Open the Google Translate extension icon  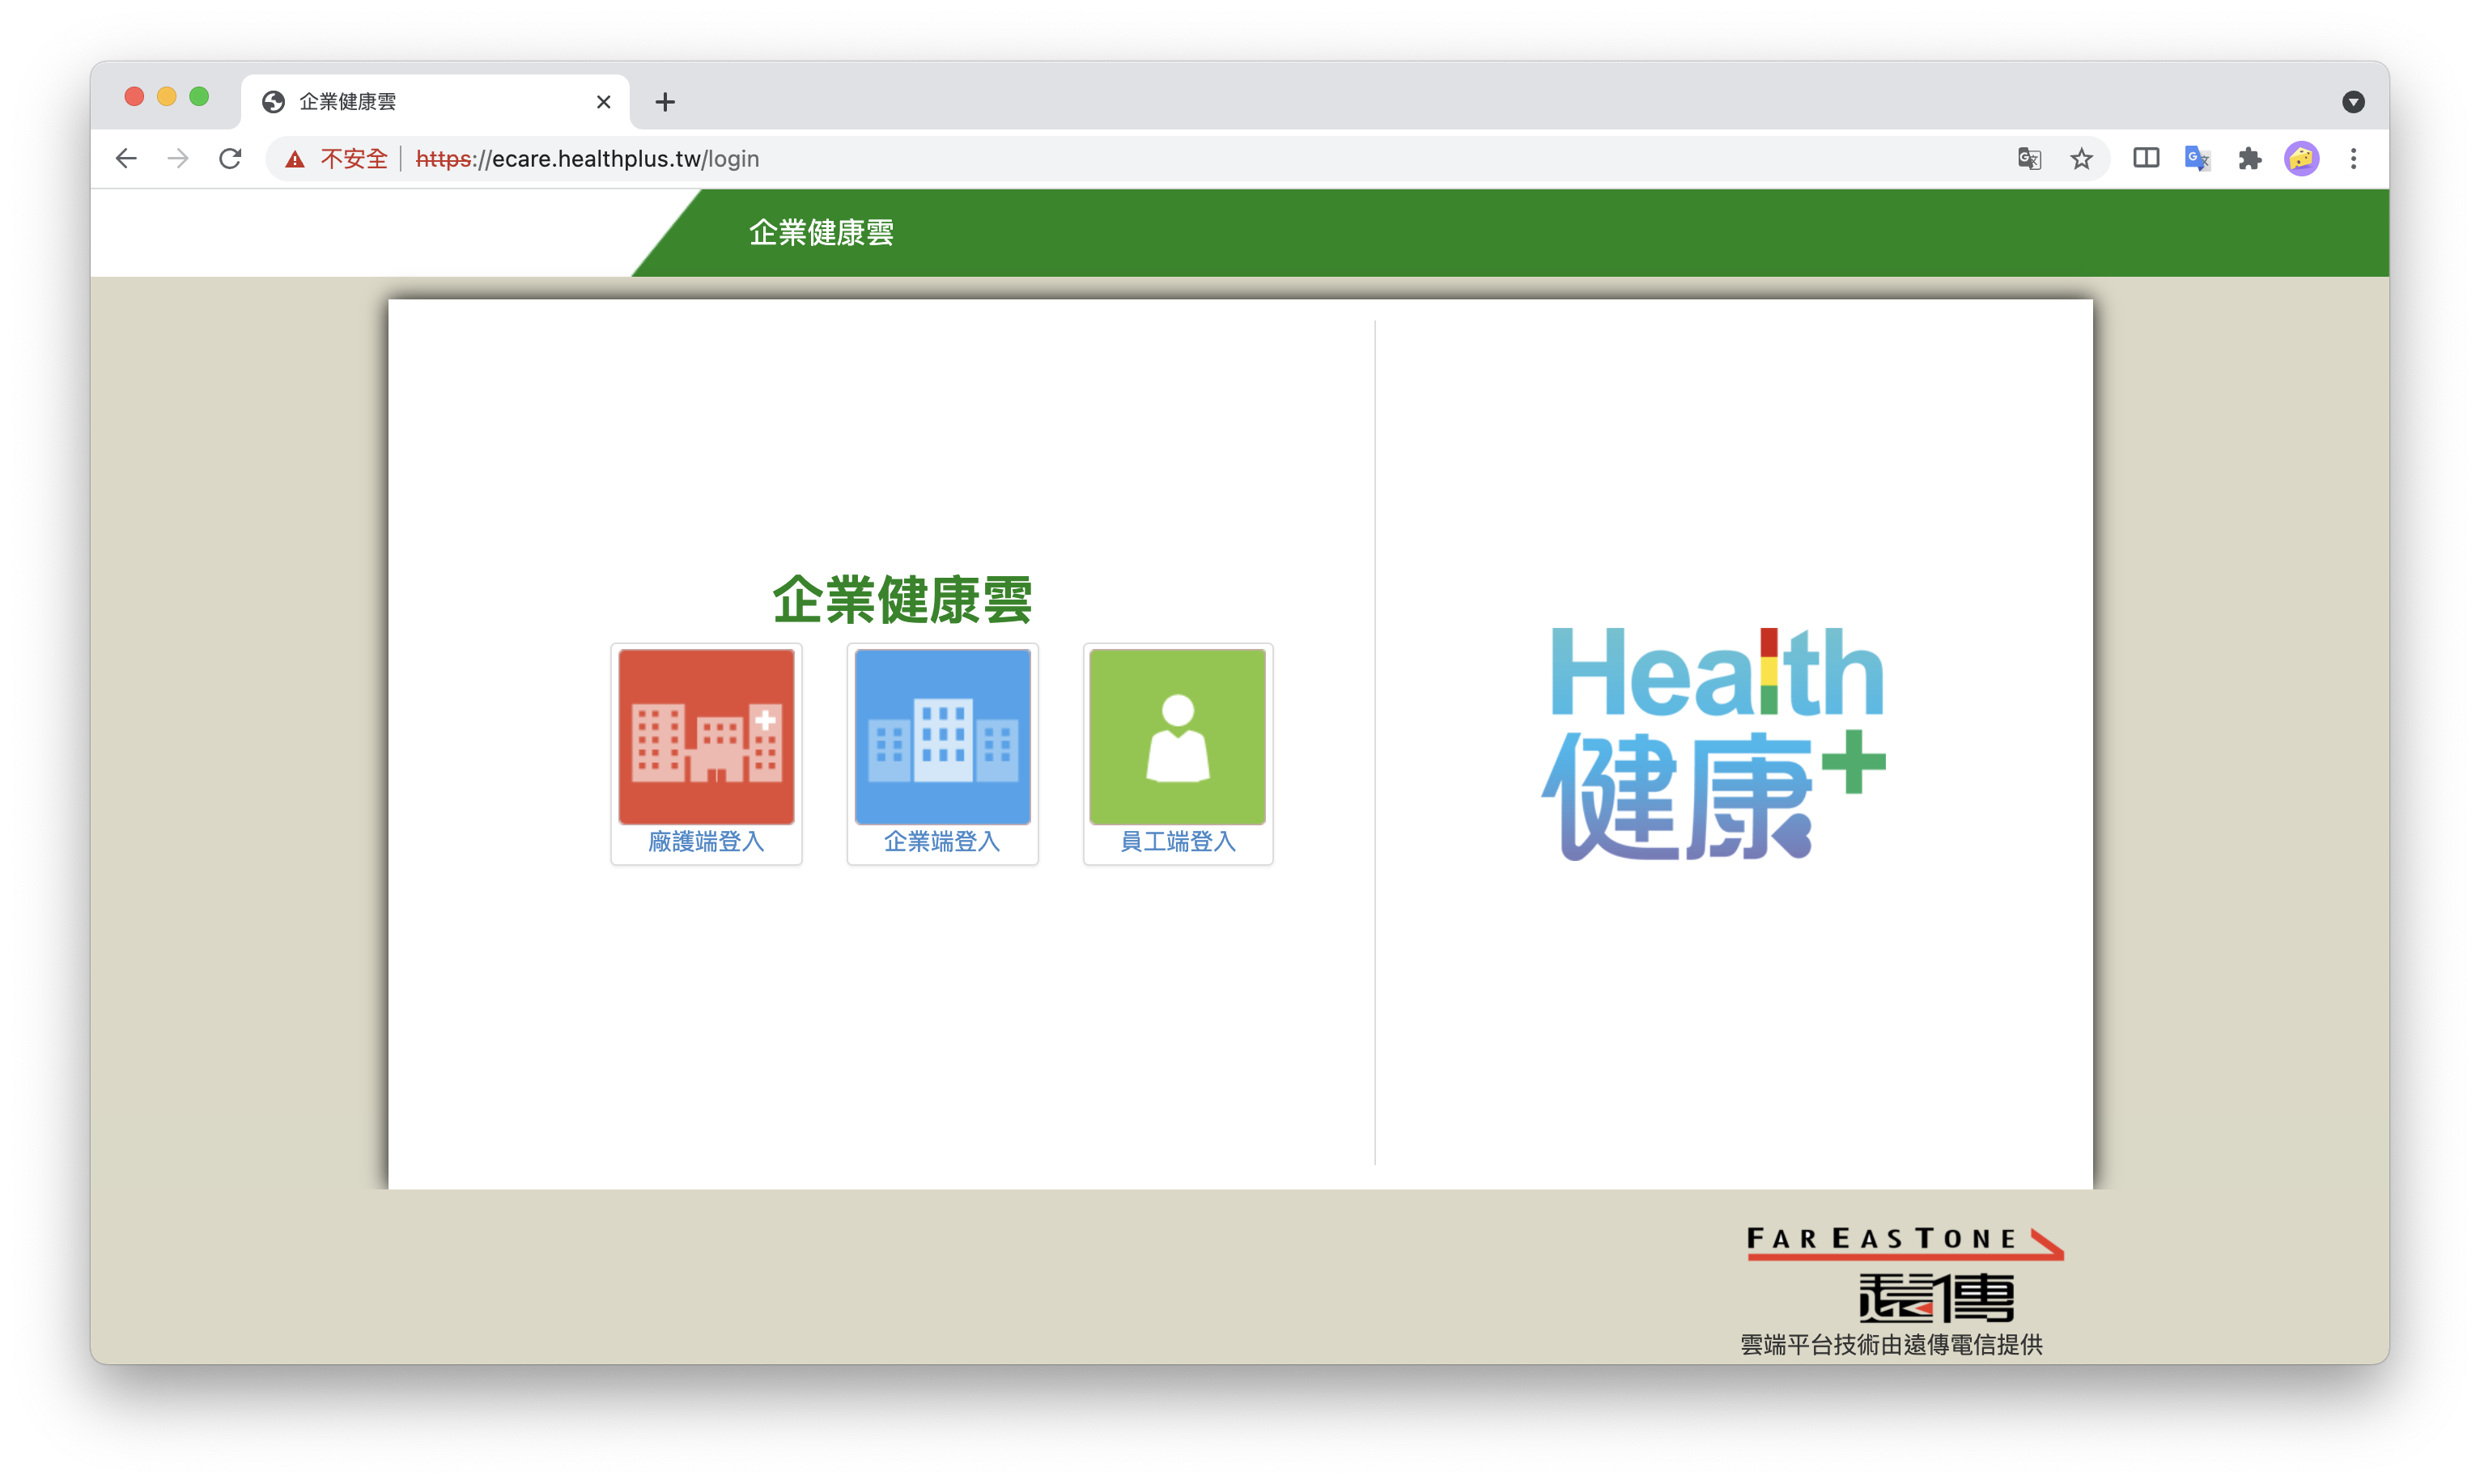2197,158
